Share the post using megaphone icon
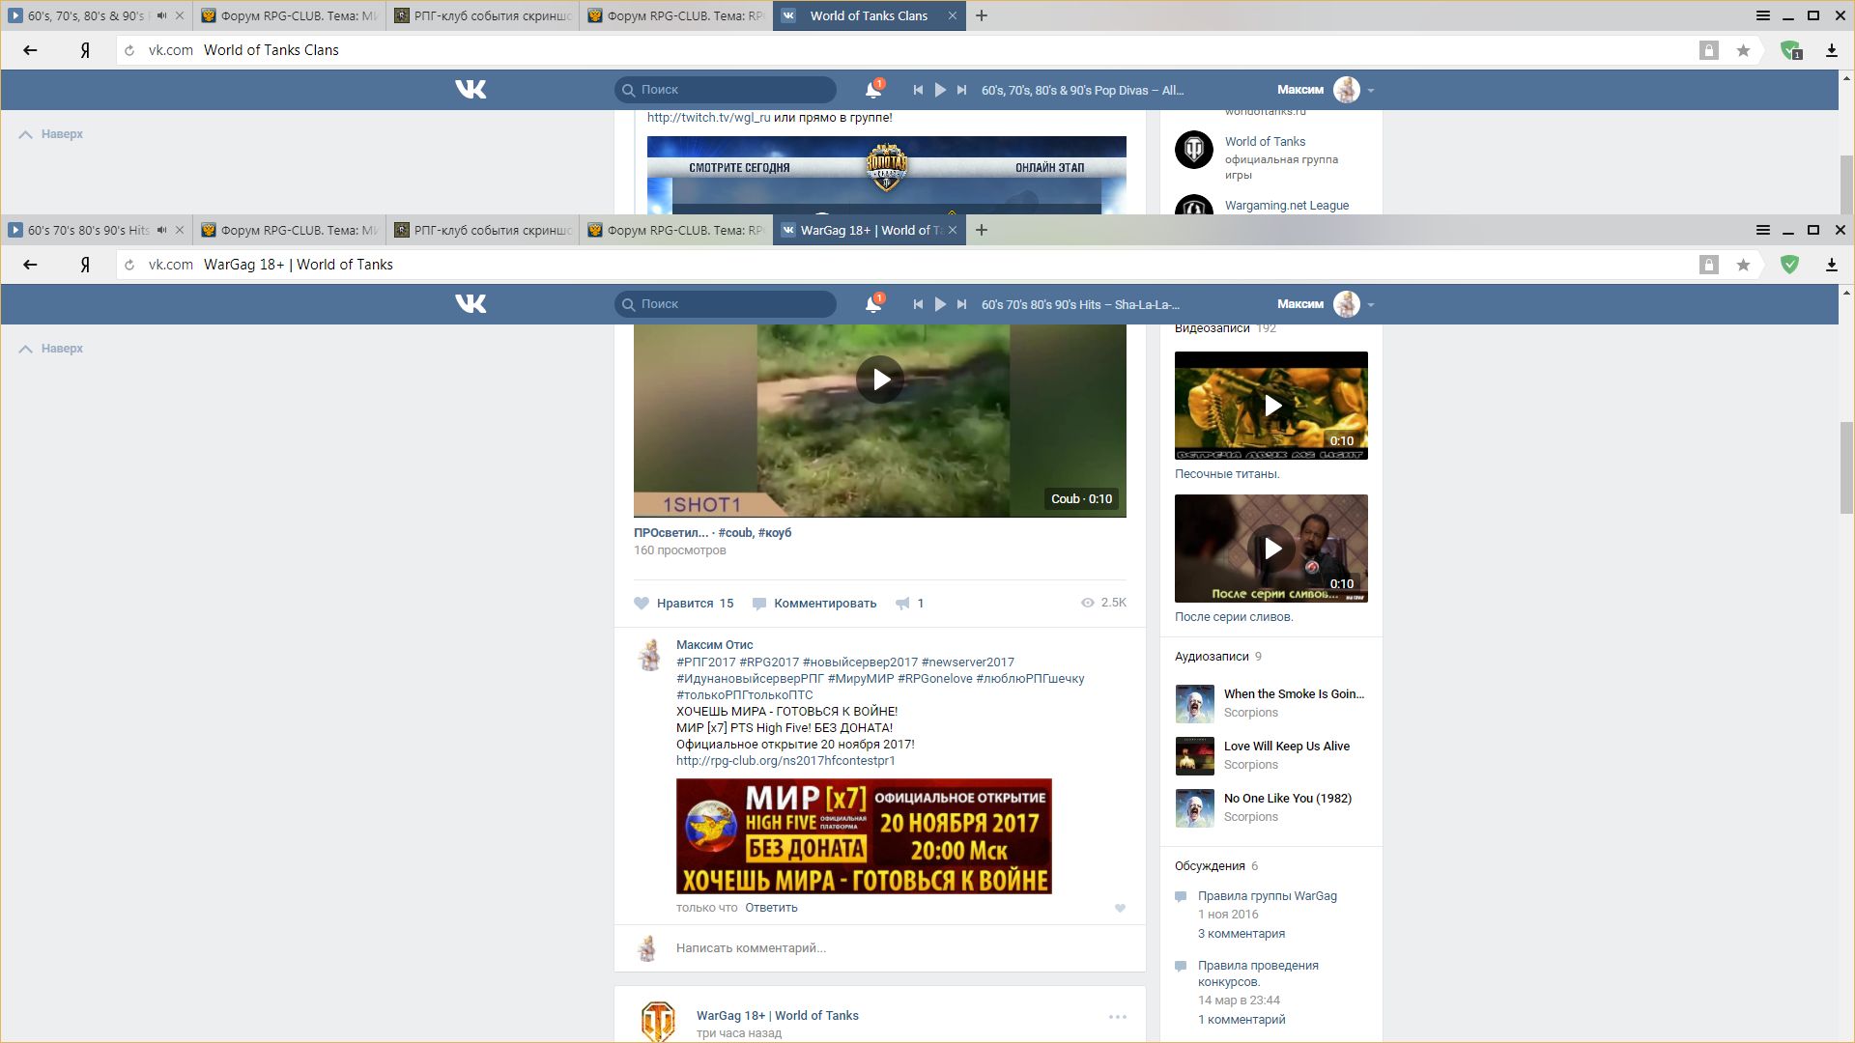 click(x=902, y=604)
